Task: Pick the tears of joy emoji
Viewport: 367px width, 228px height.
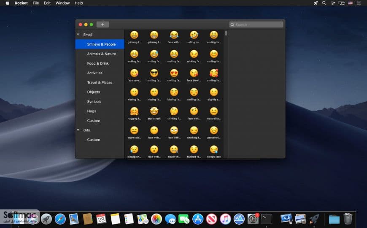Action: pyautogui.click(x=174, y=35)
